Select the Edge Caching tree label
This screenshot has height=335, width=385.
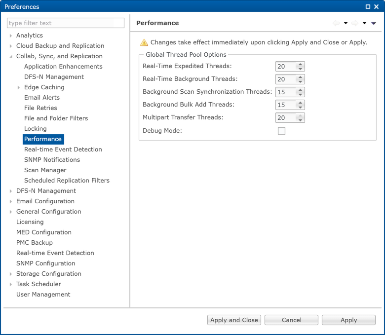[x=44, y=87]
